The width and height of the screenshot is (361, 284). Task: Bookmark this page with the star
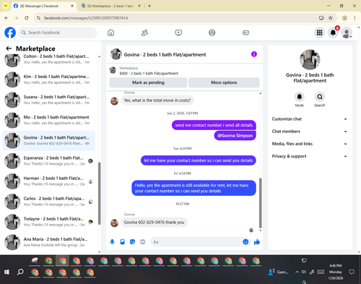point(331,18)
